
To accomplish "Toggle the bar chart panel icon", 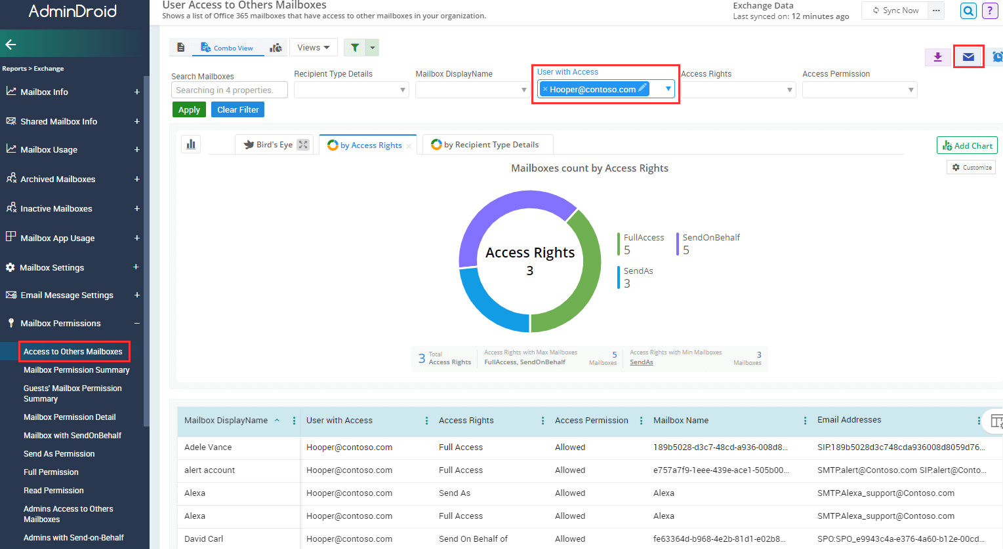I will pos(191,144).
